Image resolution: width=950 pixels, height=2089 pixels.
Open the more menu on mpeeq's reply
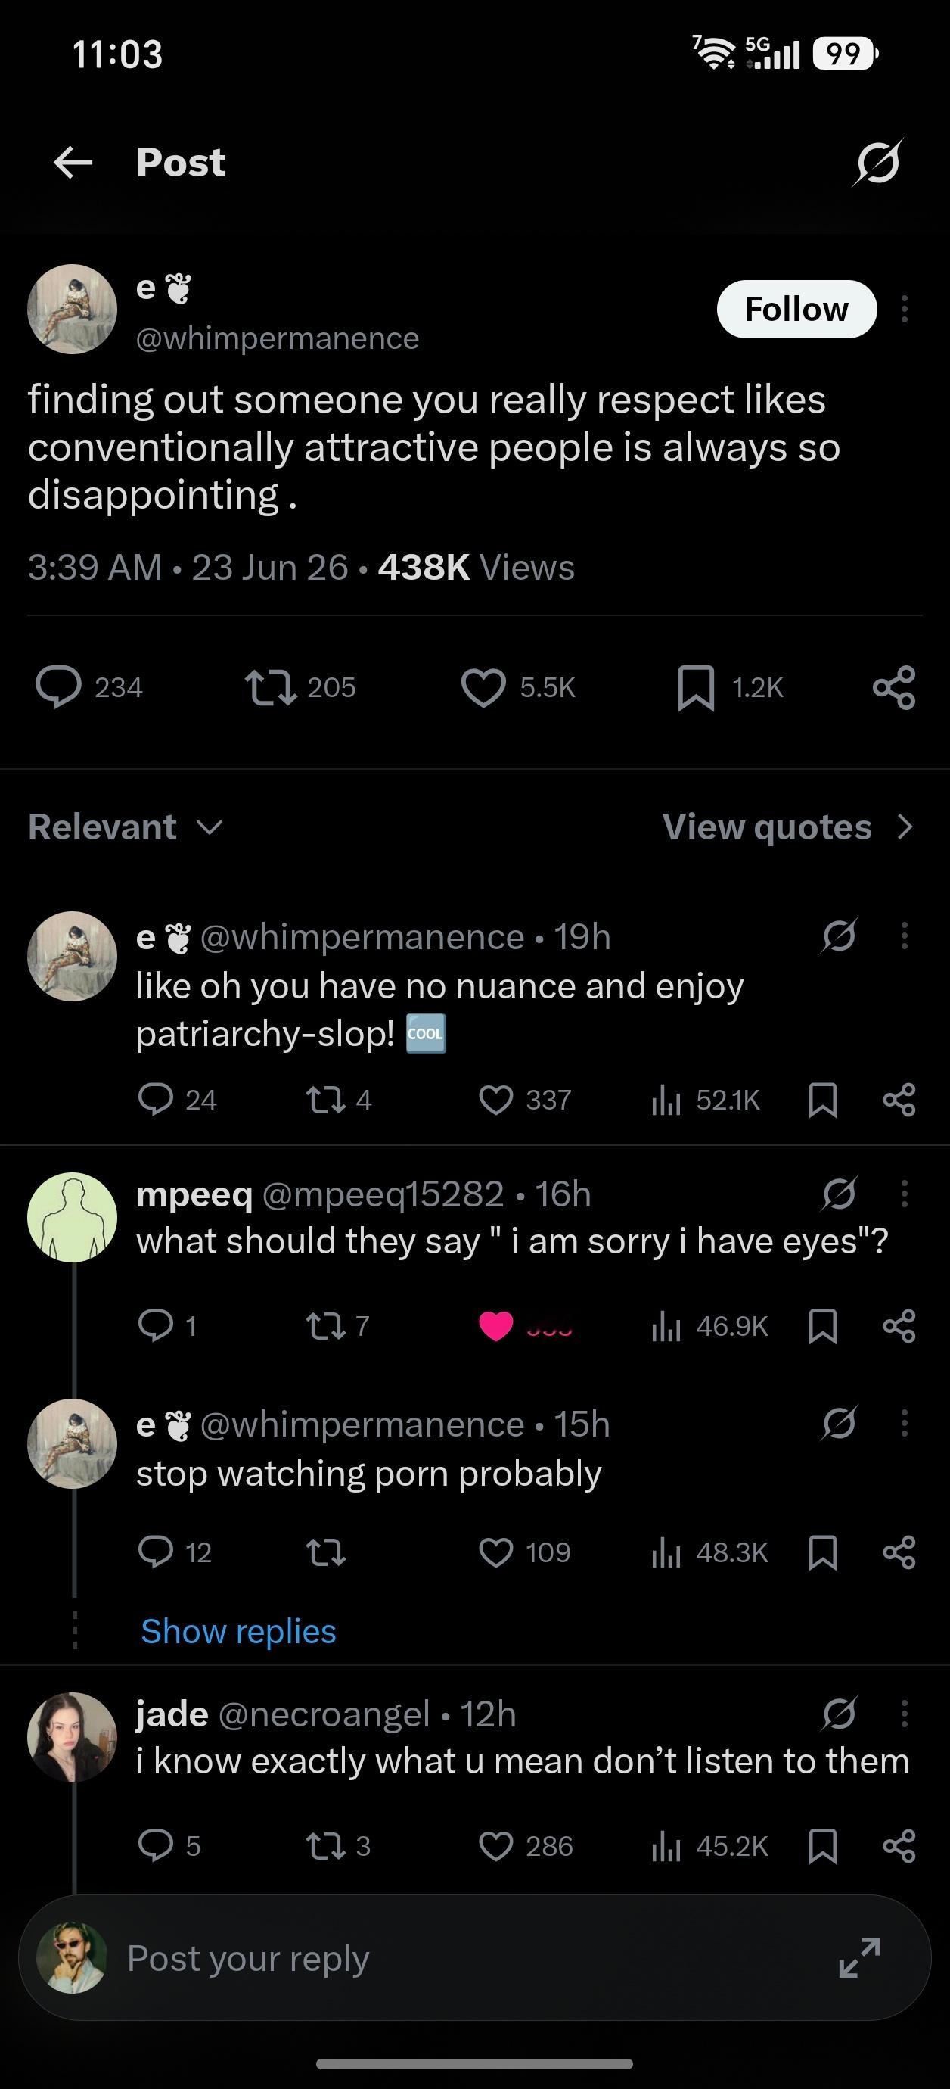point(905,1194)
